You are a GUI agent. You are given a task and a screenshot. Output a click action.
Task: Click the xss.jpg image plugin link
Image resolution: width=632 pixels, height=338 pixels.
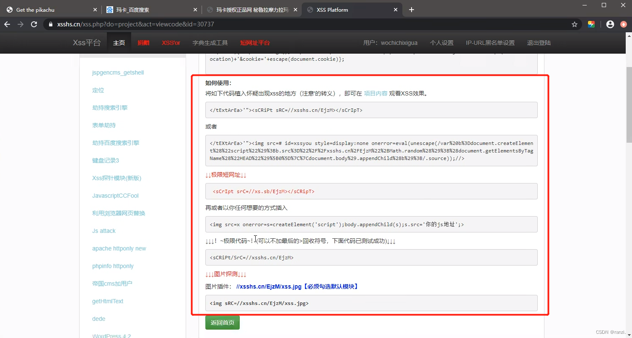[297, 286]
